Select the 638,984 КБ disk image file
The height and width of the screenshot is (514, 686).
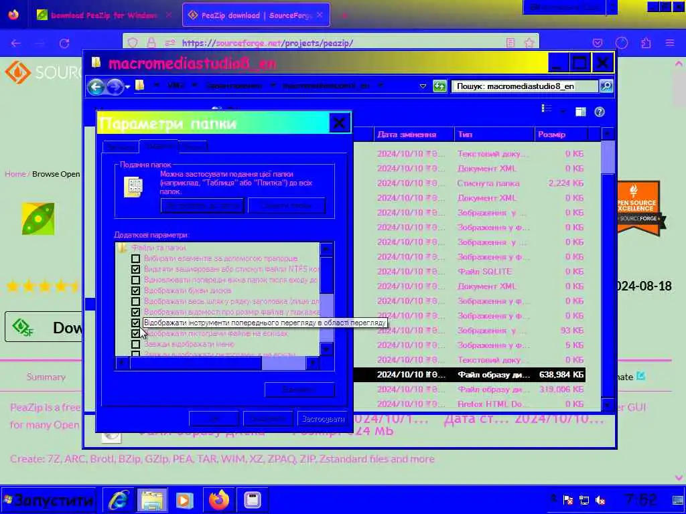tap(470, 375)
